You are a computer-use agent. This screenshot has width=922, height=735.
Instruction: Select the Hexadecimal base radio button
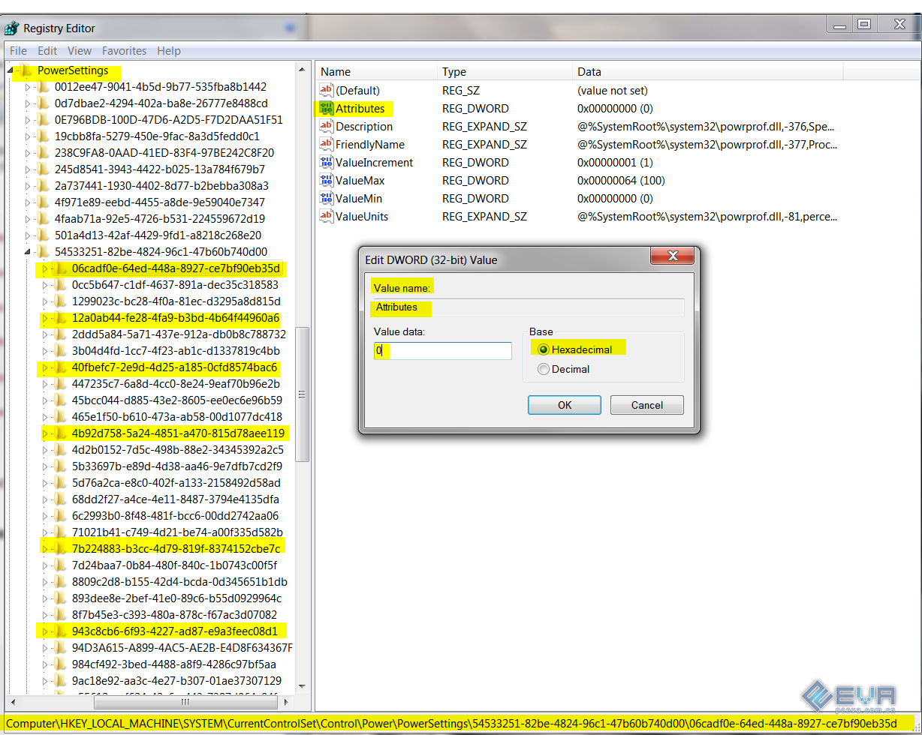(x=544, y=349)
